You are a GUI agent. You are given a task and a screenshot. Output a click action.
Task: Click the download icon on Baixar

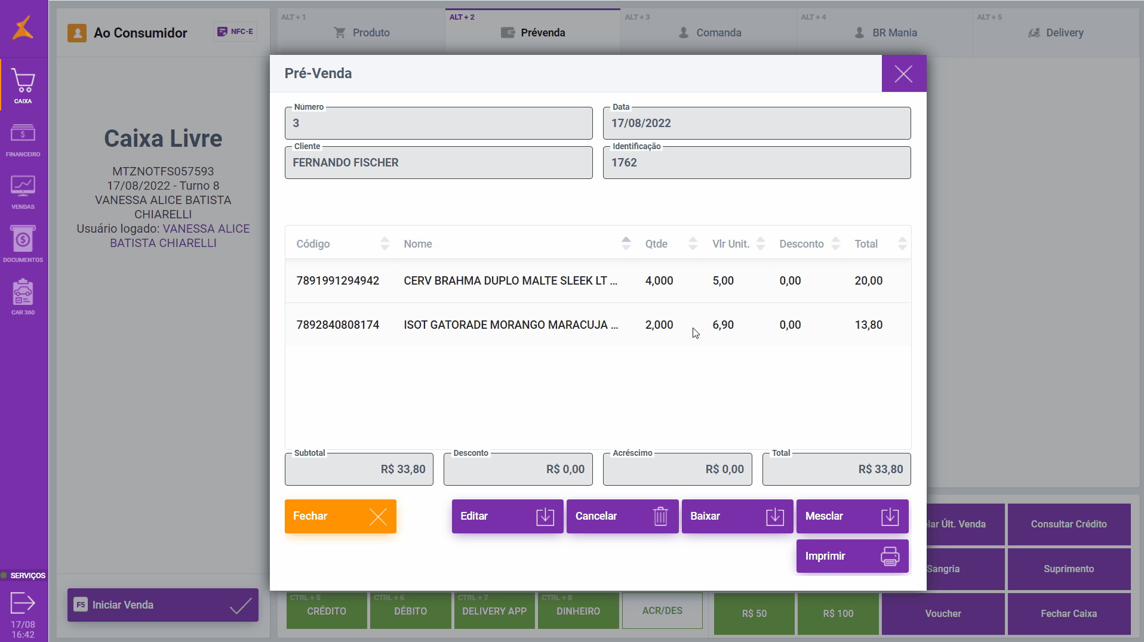[775, 517]
